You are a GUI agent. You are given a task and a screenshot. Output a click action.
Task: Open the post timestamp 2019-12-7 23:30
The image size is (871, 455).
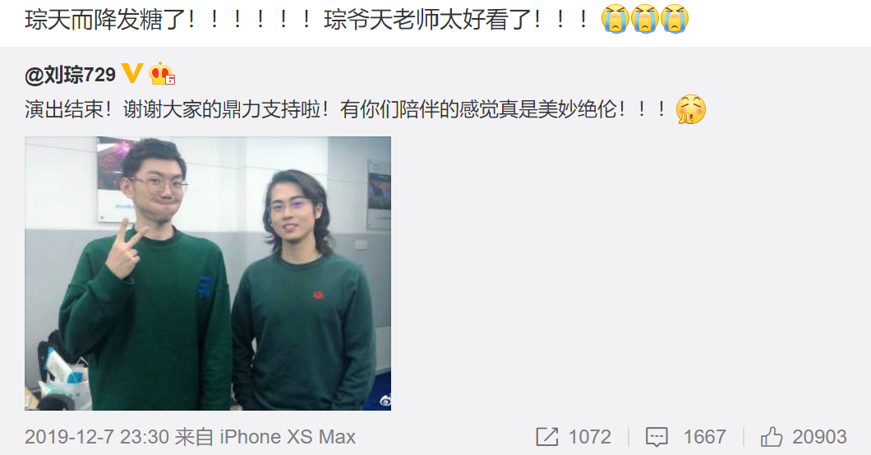point(97,437)
